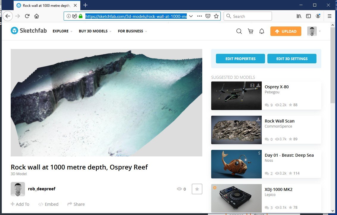
Task: Open the Rock Wall Scan thumbnail
Action: pos(236,130)
